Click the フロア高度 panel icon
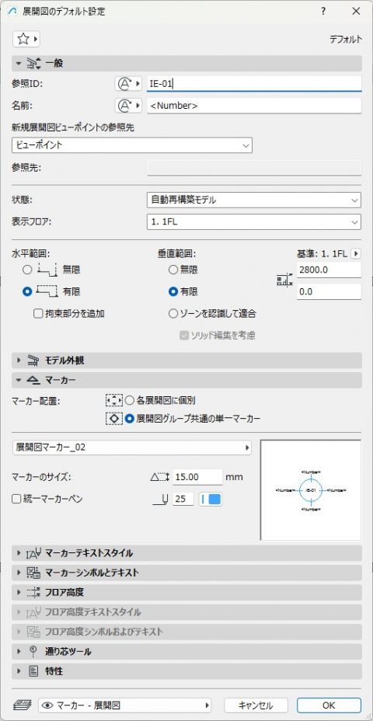373x721 pixels. coord(34,593)
